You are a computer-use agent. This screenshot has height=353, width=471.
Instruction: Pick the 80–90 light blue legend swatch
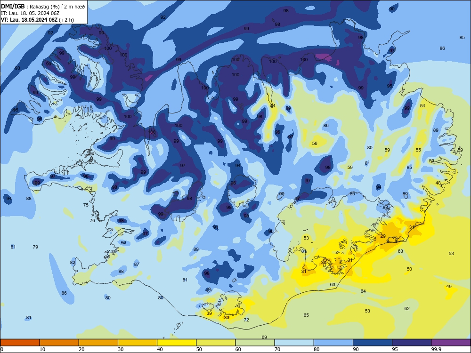(x=333, y=343)
